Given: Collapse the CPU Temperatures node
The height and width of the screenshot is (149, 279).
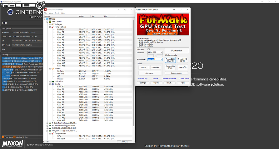Looking at the screenshot, I should [x=50, y=27].
